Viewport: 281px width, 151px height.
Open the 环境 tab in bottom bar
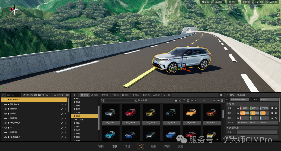coord(127,146)
